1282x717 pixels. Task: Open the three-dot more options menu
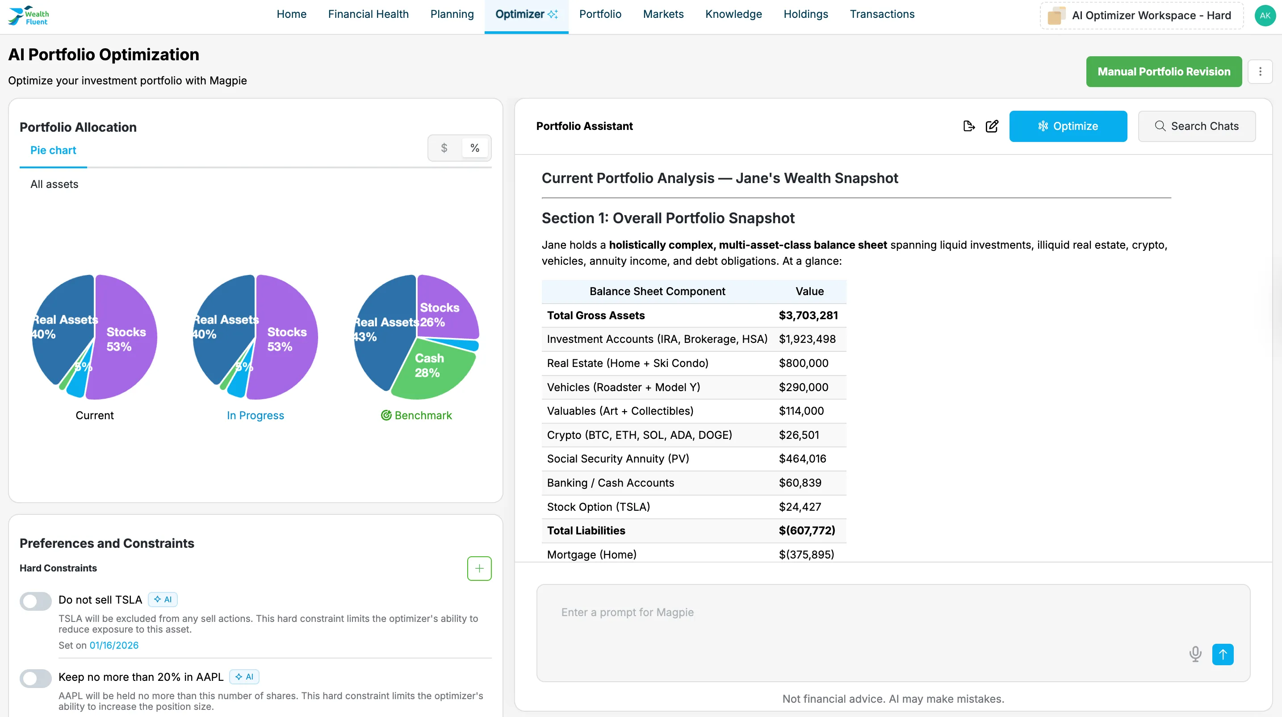[x=1260, y=71]
